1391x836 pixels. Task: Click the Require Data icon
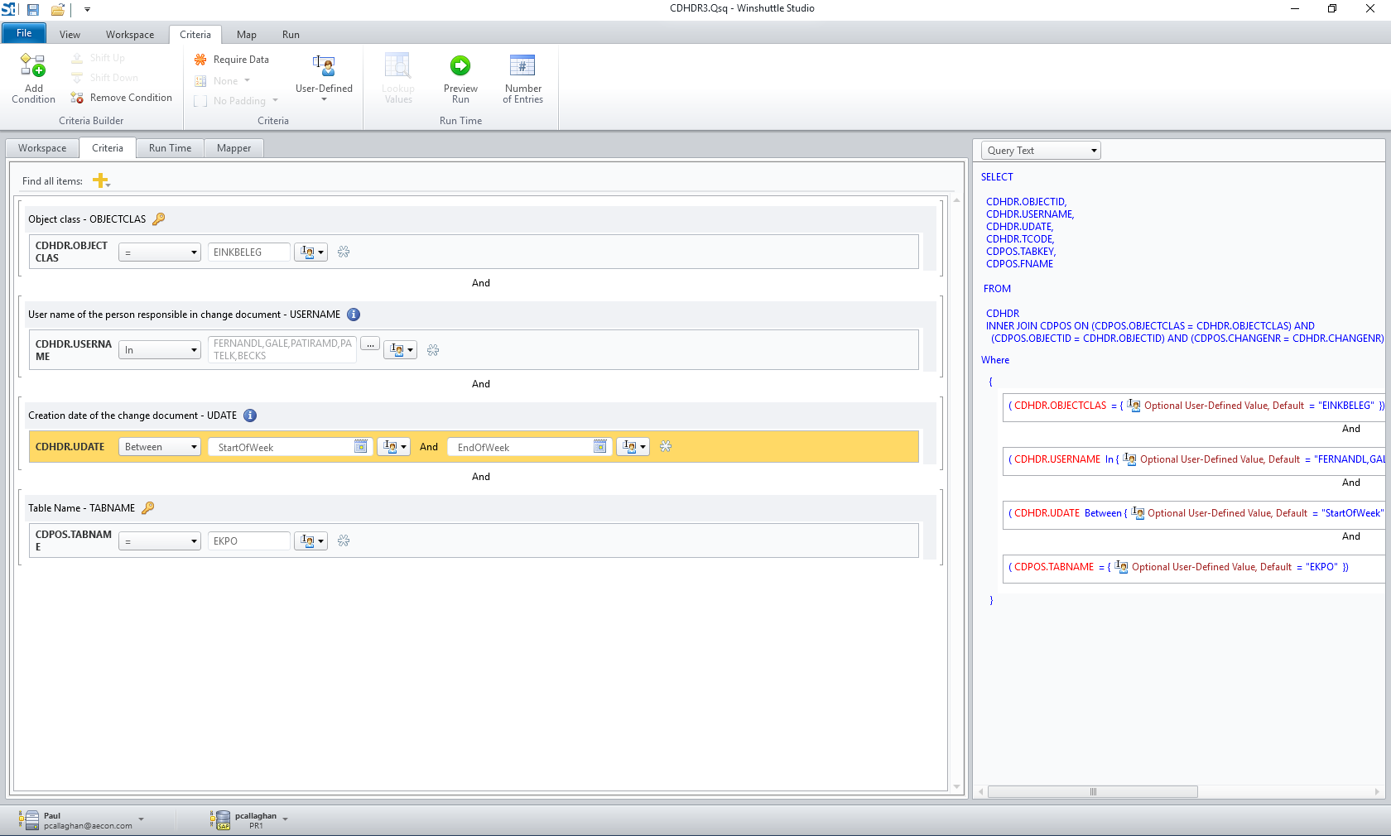pyautogui.click(x=200, y=60)
